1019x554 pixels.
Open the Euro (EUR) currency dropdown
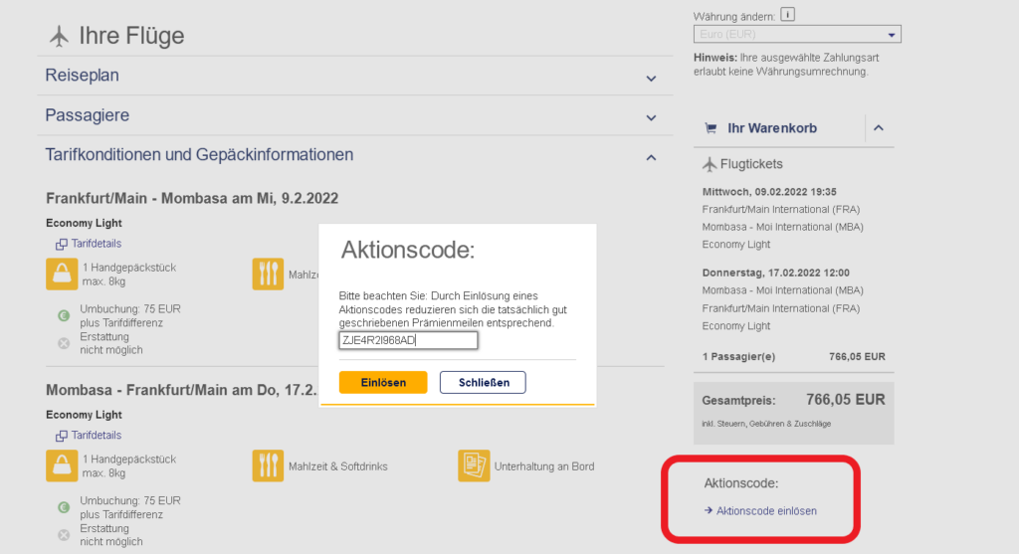pos(796,35)
